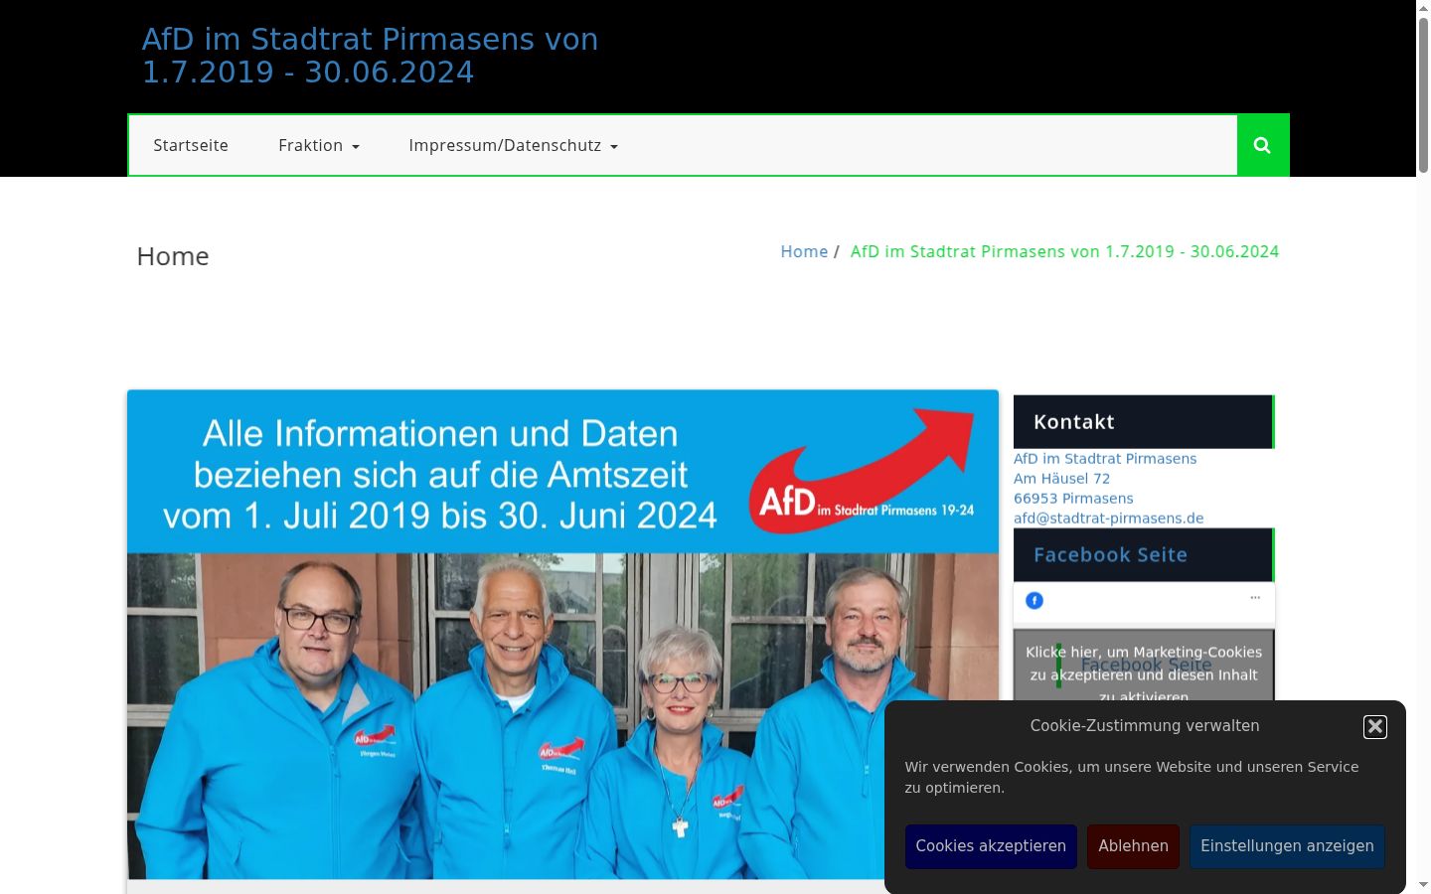Viewport: 1431px width, 894px height.
Task: Expand the Fraktion dropdown menu
Action: (x=319, y=145)
